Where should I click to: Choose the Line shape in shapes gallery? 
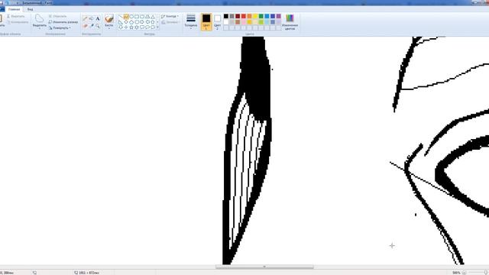click(x=121, y=17)
